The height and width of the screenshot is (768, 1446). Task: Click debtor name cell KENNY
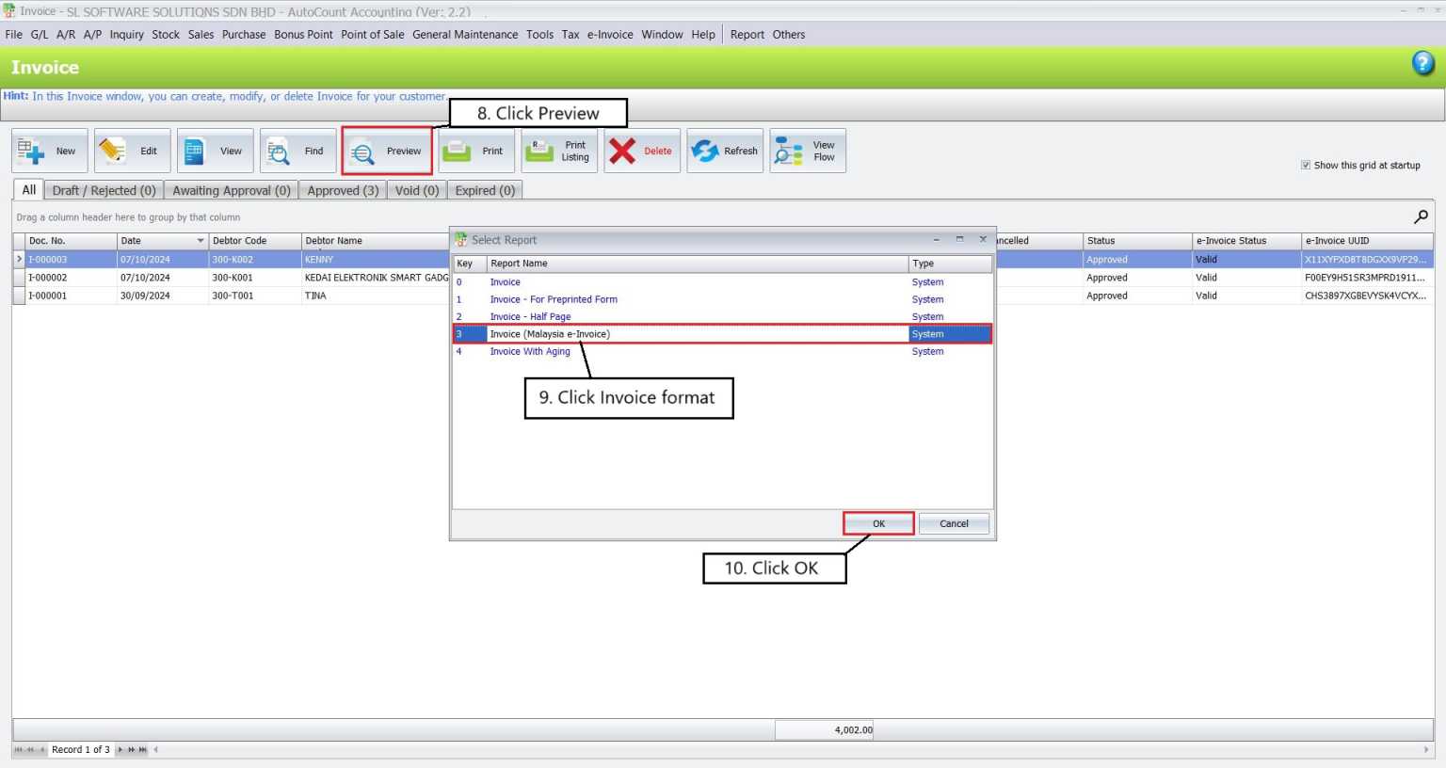tap(376, 259)
